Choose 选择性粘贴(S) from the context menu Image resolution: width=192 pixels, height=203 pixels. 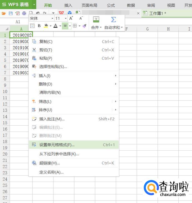(74, 67)
